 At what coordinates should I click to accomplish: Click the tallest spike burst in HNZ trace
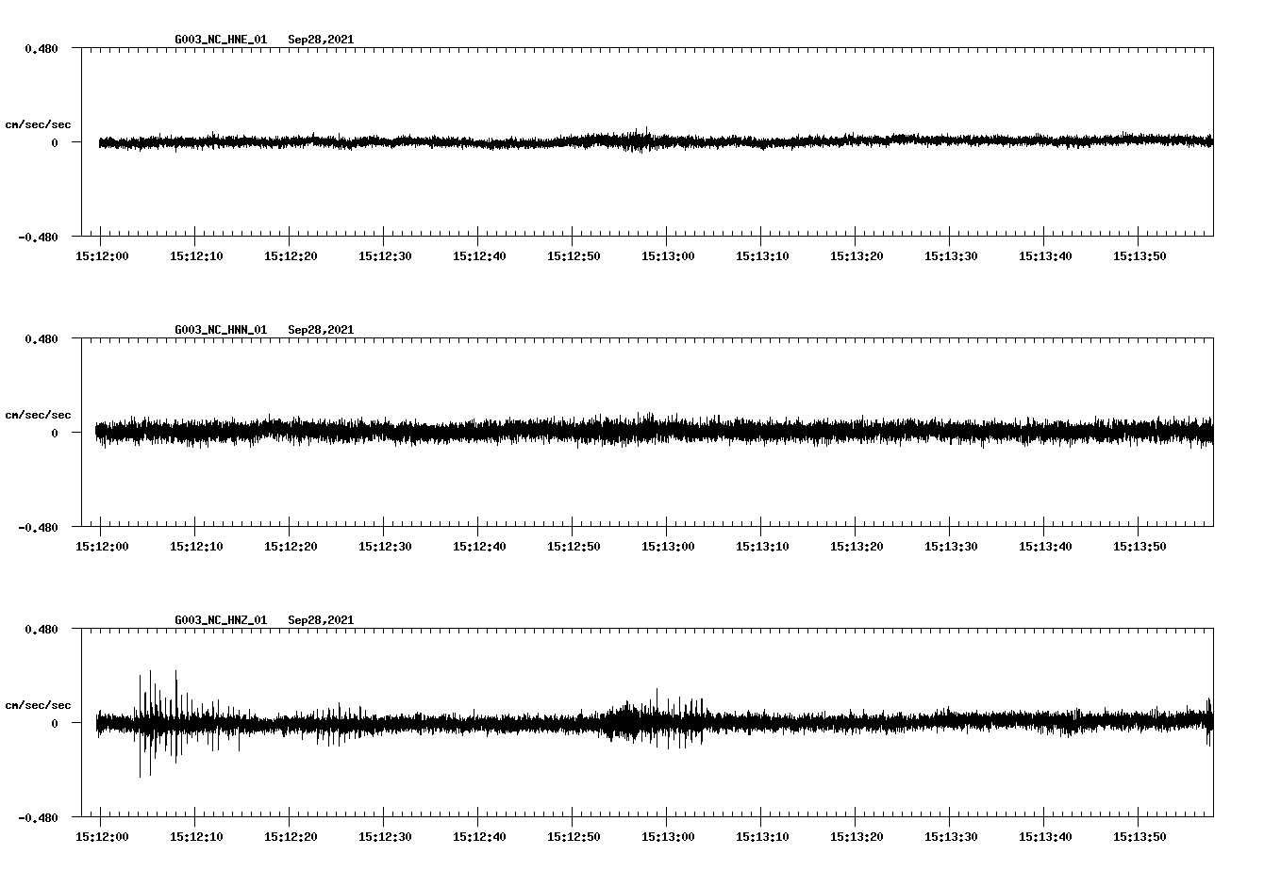[x=160, y=723]
